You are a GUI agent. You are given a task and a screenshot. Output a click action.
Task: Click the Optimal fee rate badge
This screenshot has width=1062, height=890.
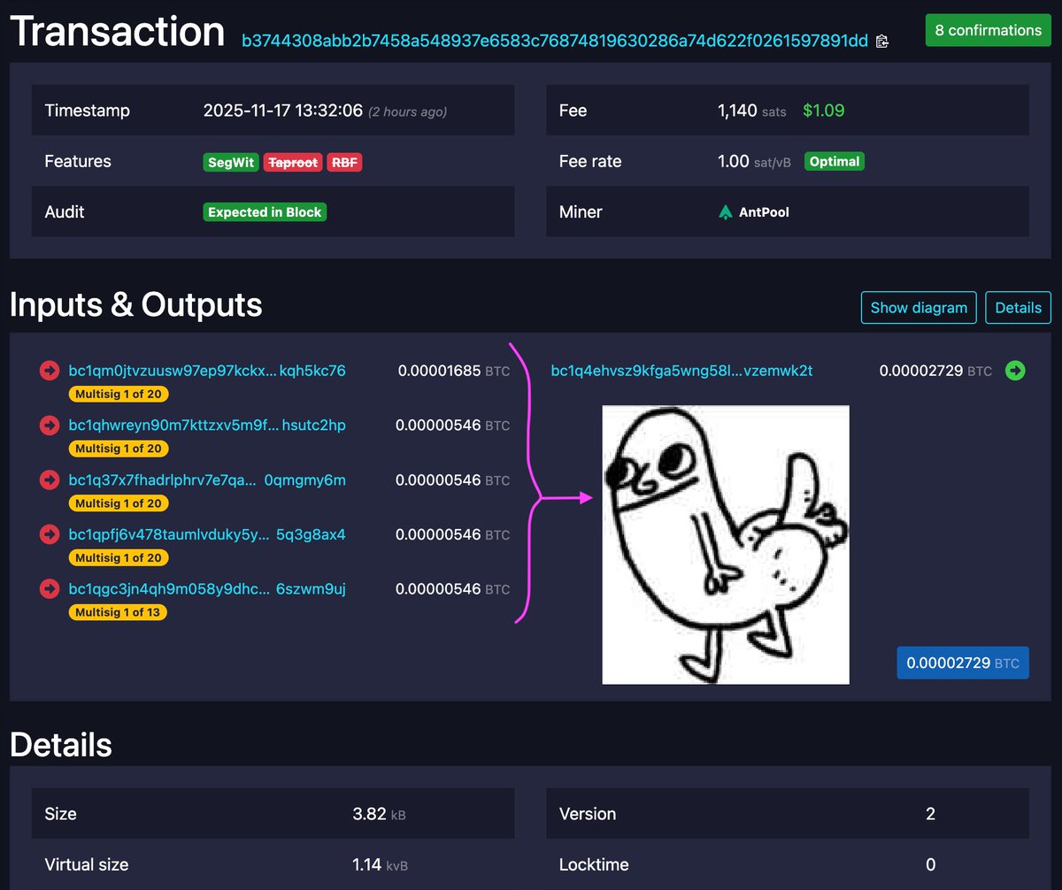coord(835,162)
